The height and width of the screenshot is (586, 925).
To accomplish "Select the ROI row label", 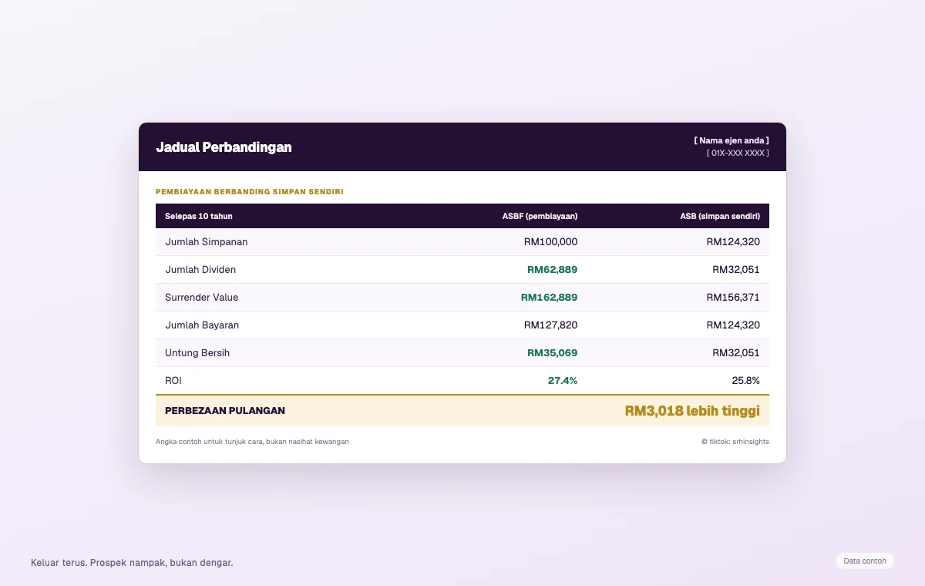I will pyautogui.click(x=173, y=380).
